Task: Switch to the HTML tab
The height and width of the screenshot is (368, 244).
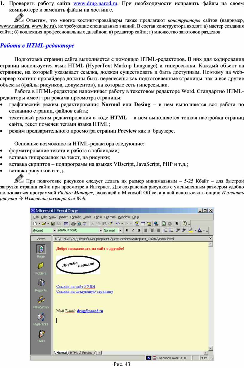Action: click(74, 353)
